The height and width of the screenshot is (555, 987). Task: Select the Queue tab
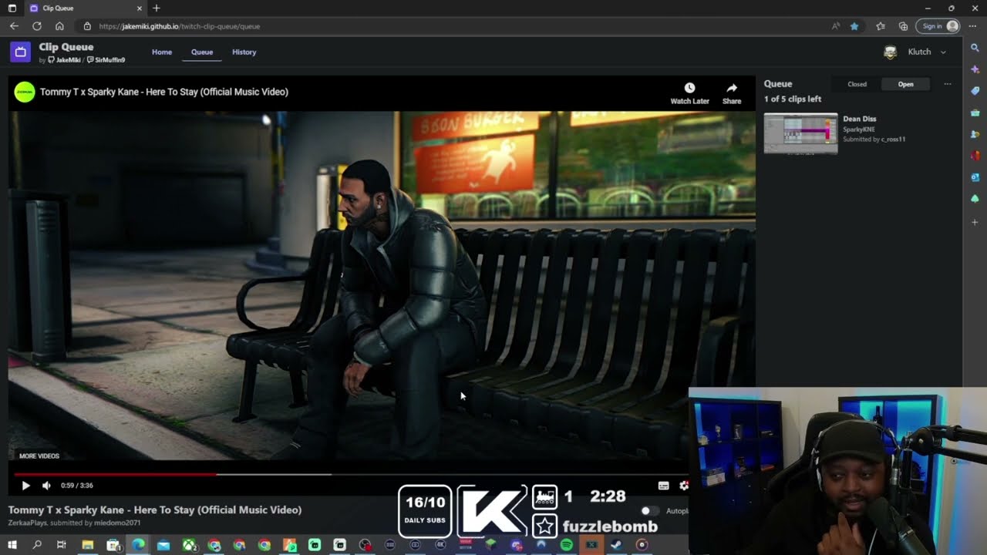click(202, 52)
